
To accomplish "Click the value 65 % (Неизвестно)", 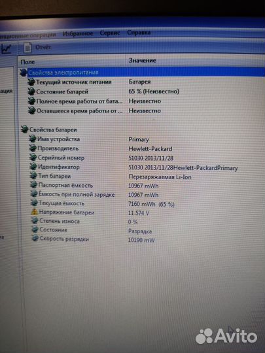I will (154, 92).
